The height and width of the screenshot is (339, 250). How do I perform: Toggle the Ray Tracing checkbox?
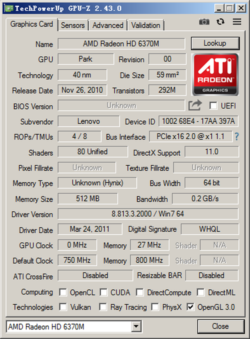point(103,307)
